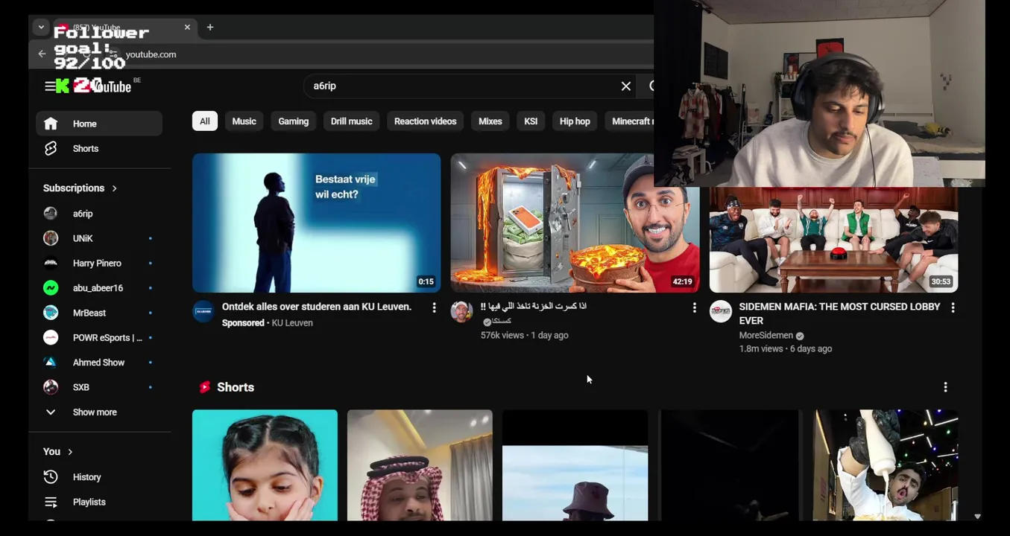Open the Short showing a girl on teal
The width and height of the screenshot is (1010, 536).
[265, 465]
